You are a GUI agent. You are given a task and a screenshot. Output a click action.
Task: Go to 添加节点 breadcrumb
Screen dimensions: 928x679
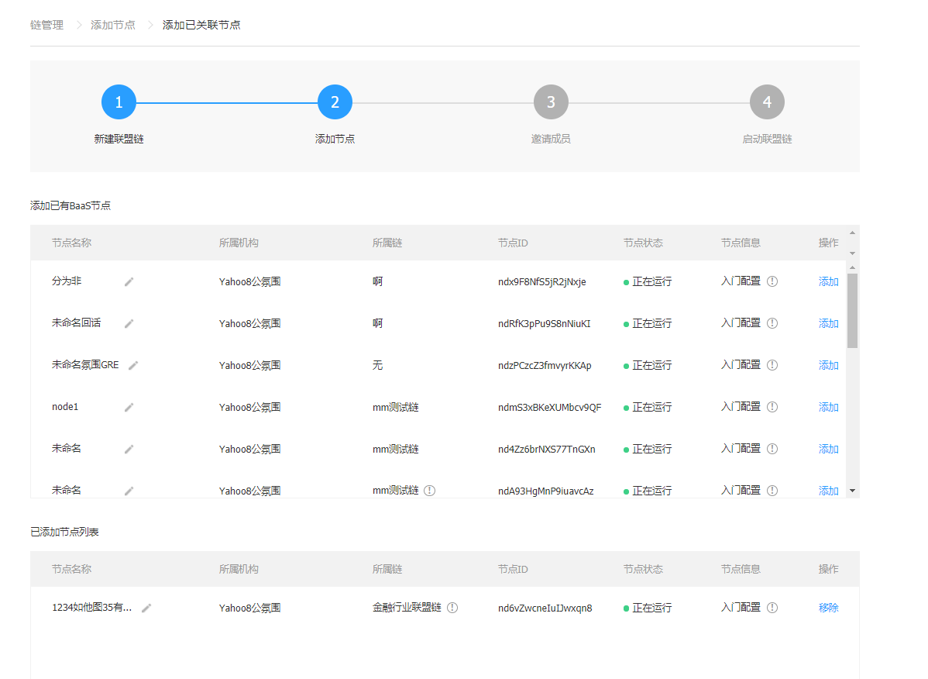click(113, 25)
